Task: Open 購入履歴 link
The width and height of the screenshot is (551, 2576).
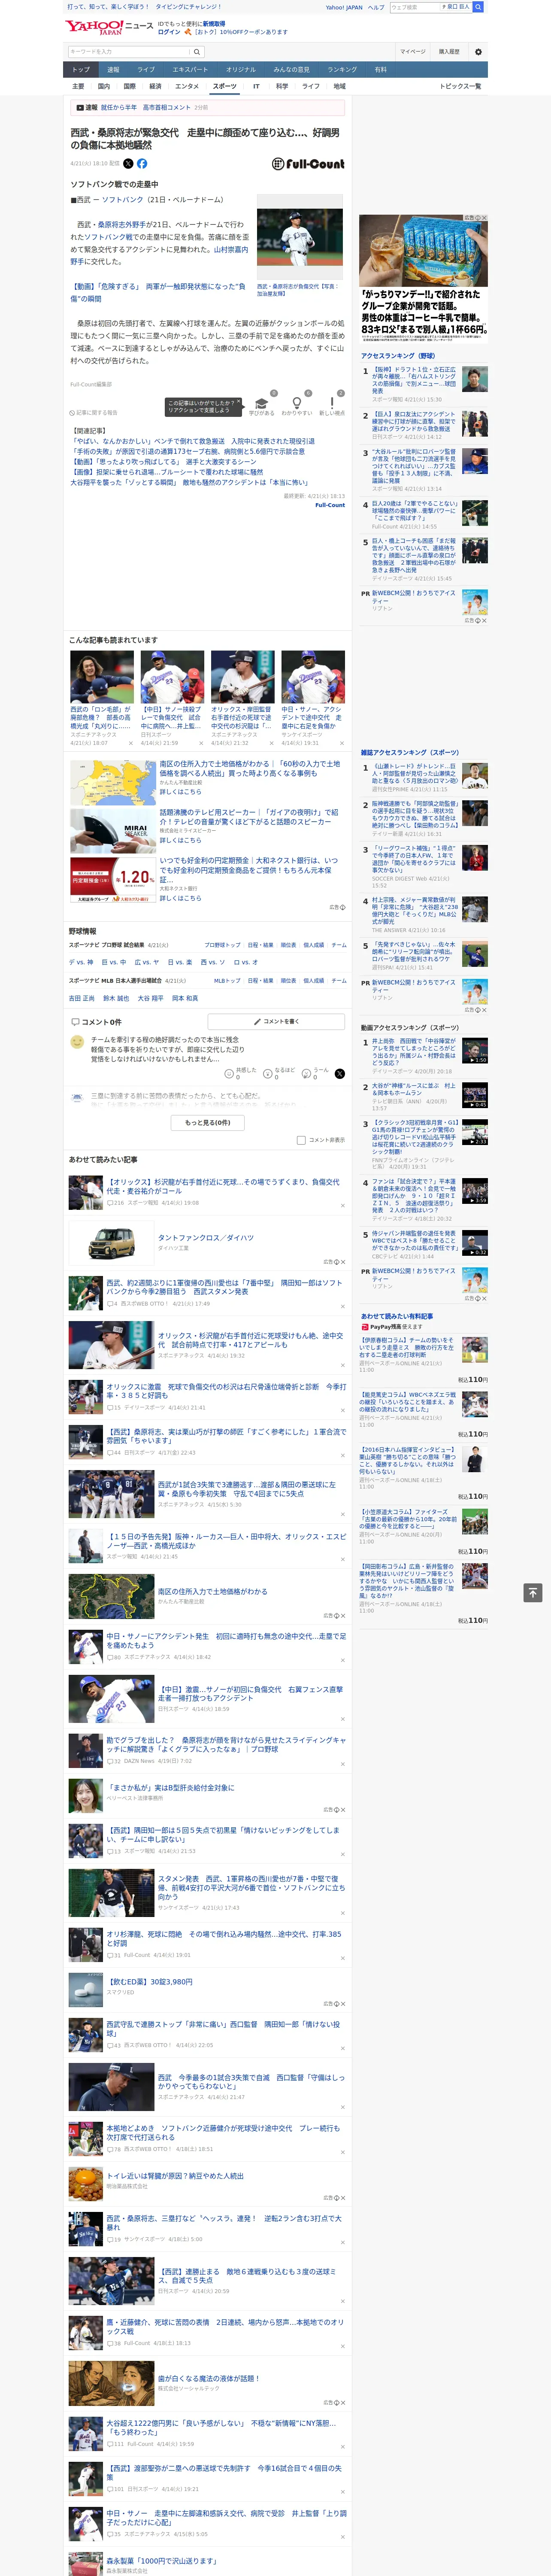Action: (x=449, y=52)
